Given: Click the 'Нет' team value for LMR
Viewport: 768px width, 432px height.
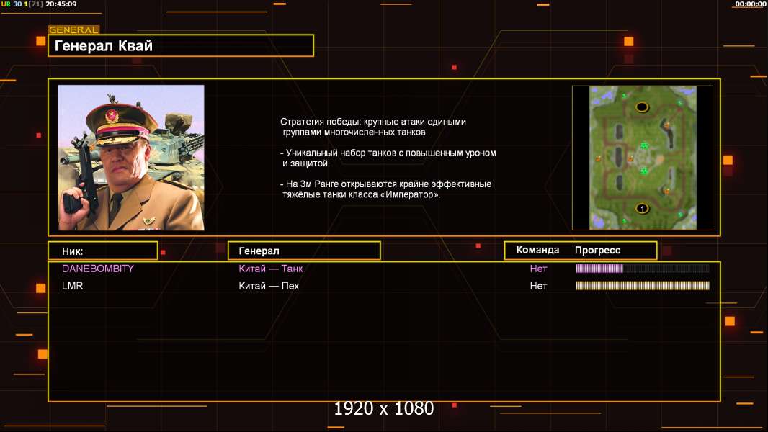Looking at the screenshot, I should 538,286.
